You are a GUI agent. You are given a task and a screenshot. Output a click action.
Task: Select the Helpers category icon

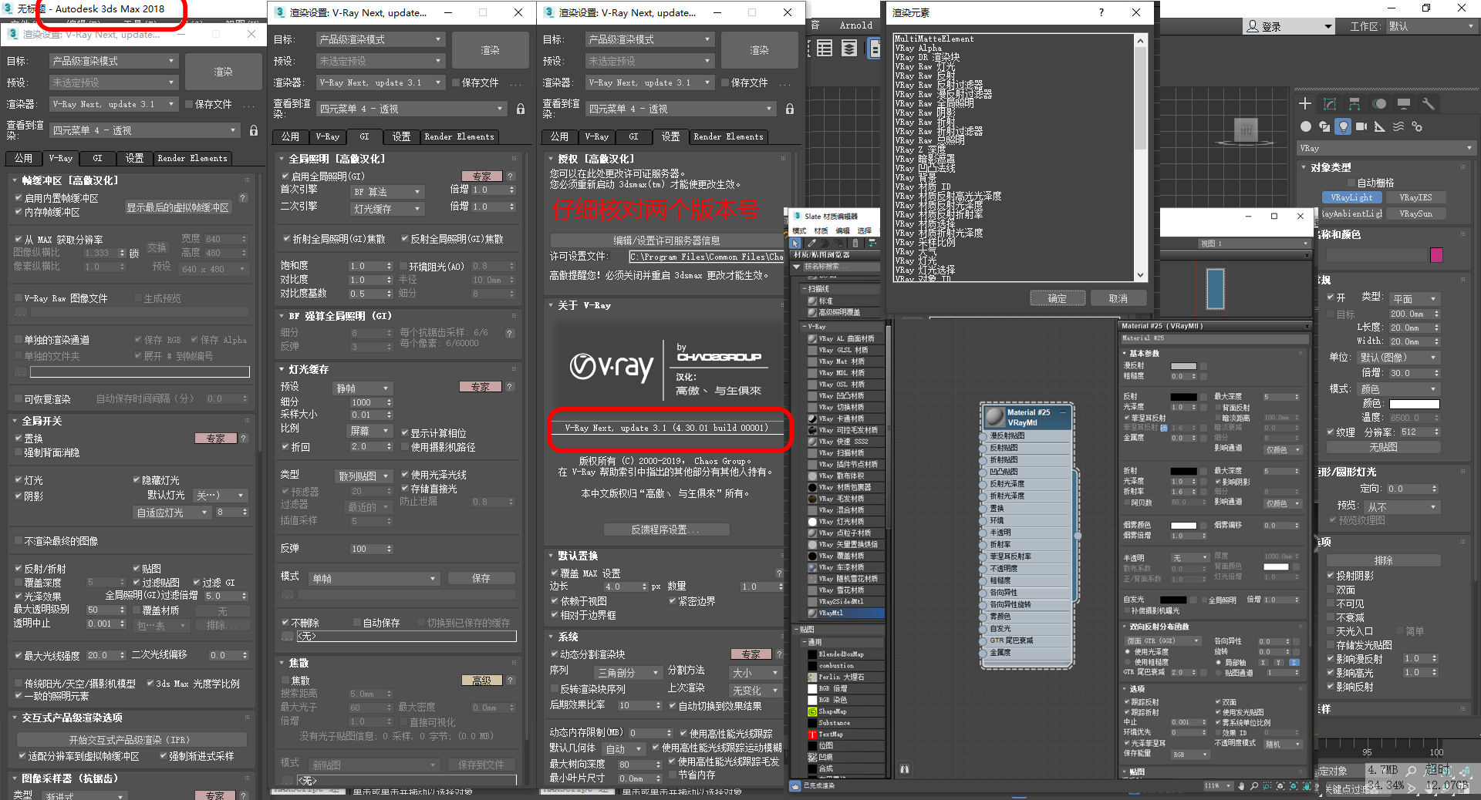click(x=1380, y=126)
